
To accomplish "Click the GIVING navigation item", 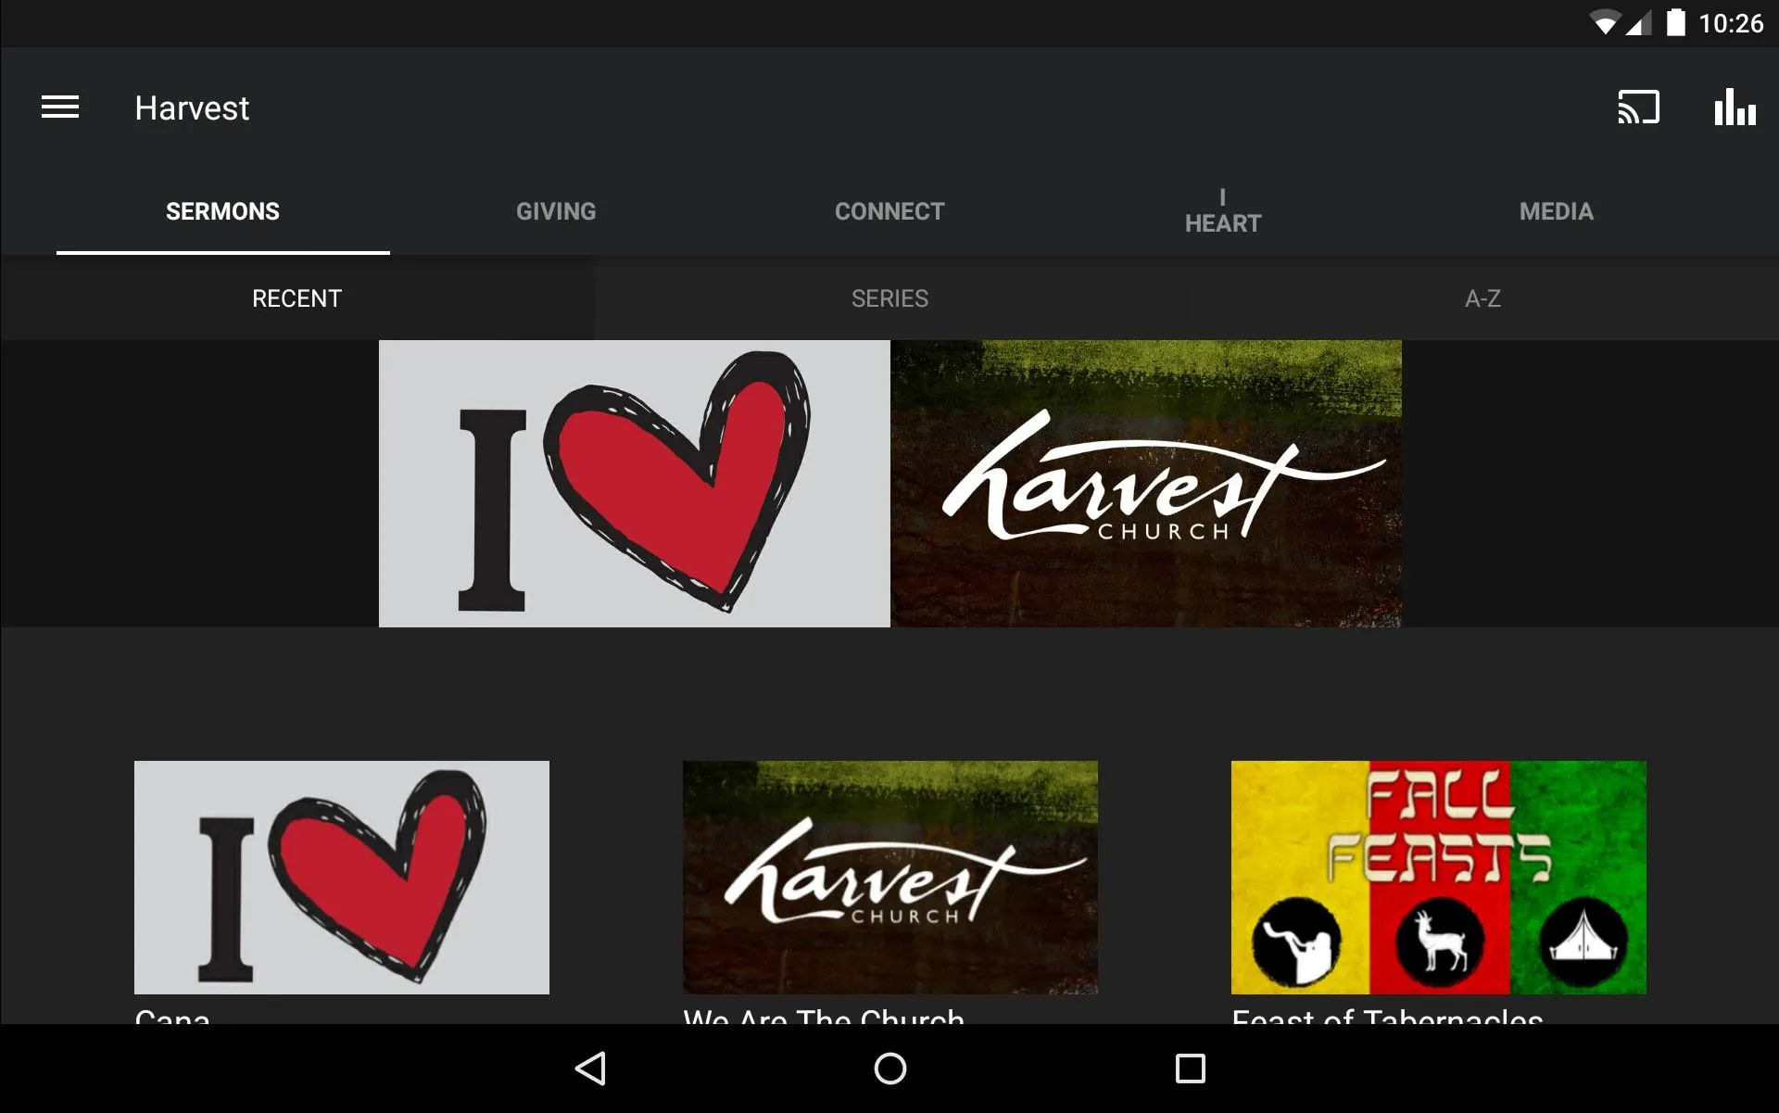I will coord(555,211).
